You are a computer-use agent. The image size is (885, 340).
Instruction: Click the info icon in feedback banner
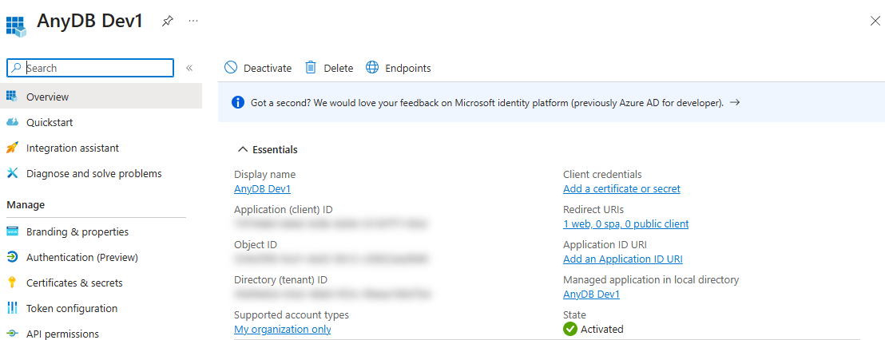[x=238, y=103]
